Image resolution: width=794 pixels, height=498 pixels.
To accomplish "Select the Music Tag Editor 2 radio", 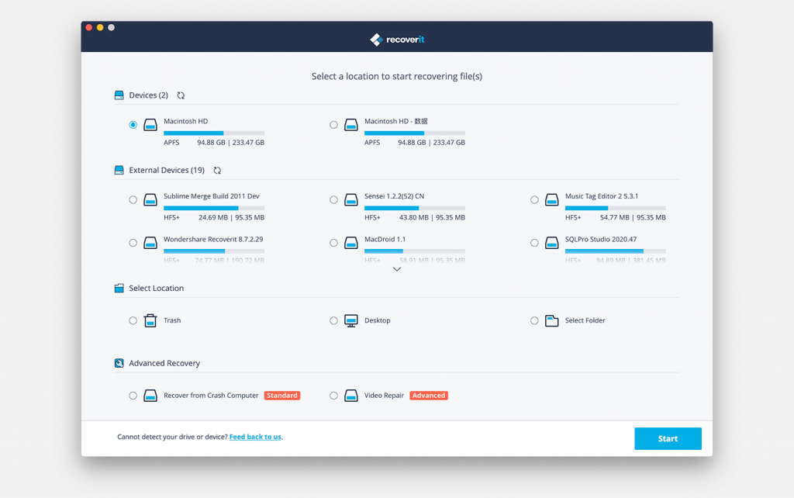I will tap(534, 199).
